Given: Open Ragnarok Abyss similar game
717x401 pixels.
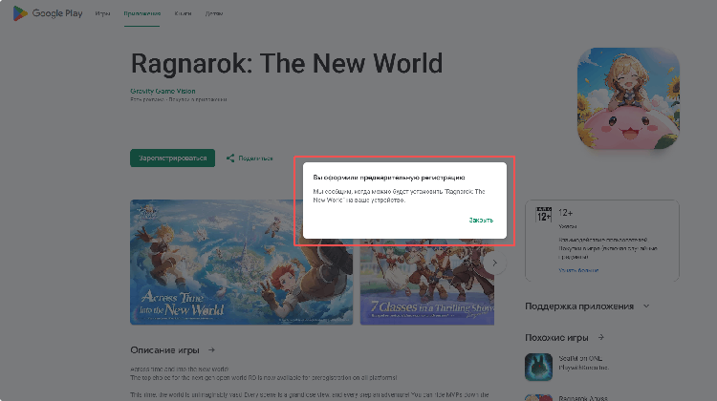Looking at the screenshot, I should click(x=583, y=398).
